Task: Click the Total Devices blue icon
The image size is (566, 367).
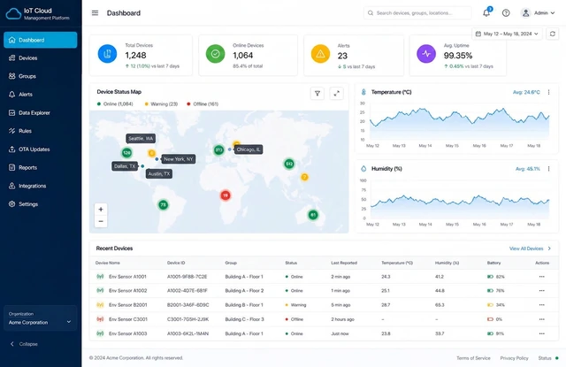Action: 107,54
